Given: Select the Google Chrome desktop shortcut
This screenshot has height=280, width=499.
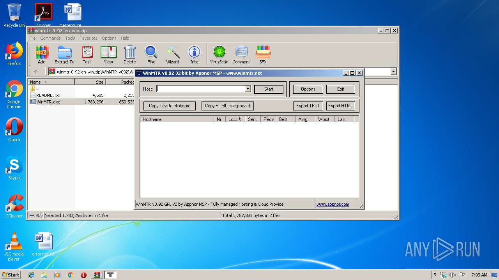Looking at the screenshot, I should coord(14,94).
